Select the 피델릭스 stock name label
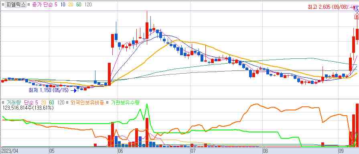The height and width of the screenshot is (154, 359). tap(16, 4)
